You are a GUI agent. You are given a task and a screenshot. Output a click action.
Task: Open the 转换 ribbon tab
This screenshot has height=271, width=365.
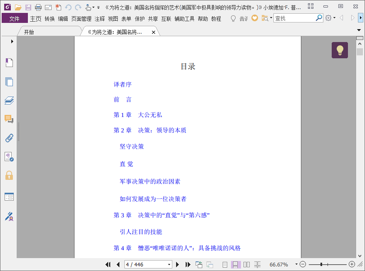point(50,19)
